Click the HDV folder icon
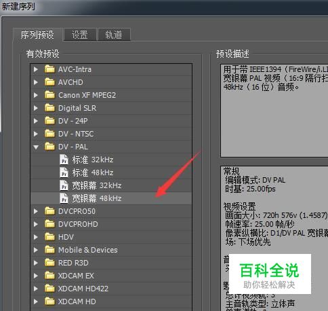Screen dimensions: 328x311 [49, 236]
